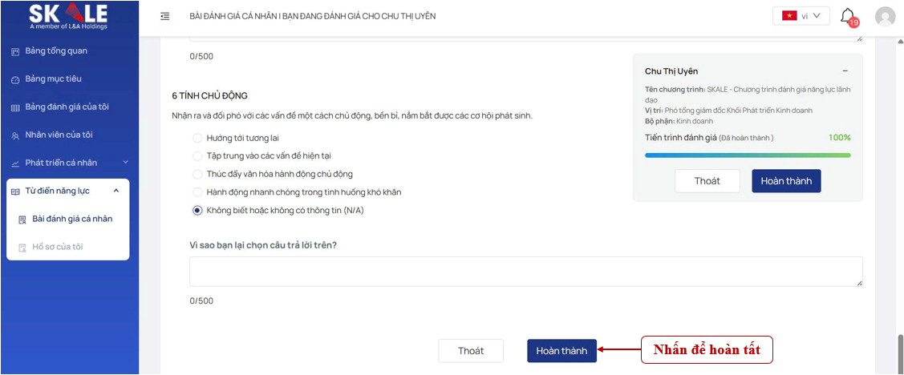Viewport: 904px width, 375px height.
Task: Click the SKALE logo
Action: 68,15
